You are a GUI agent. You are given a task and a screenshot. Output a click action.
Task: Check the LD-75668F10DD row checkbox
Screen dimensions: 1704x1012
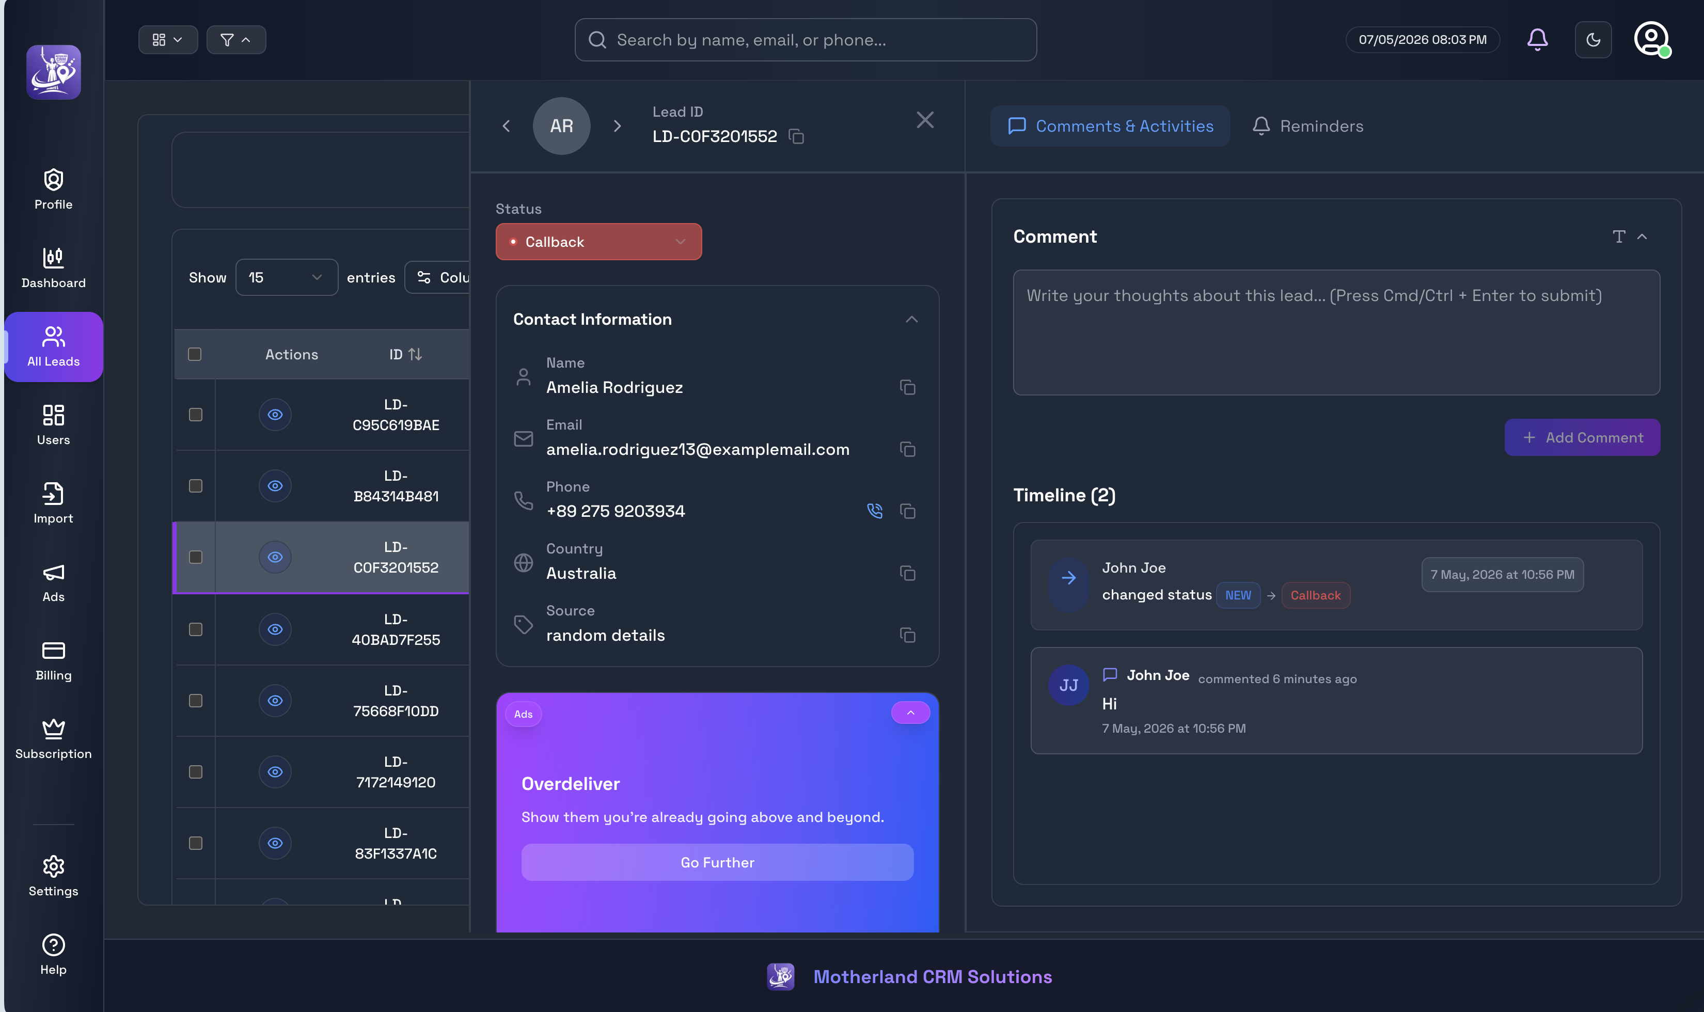[196, 700]
